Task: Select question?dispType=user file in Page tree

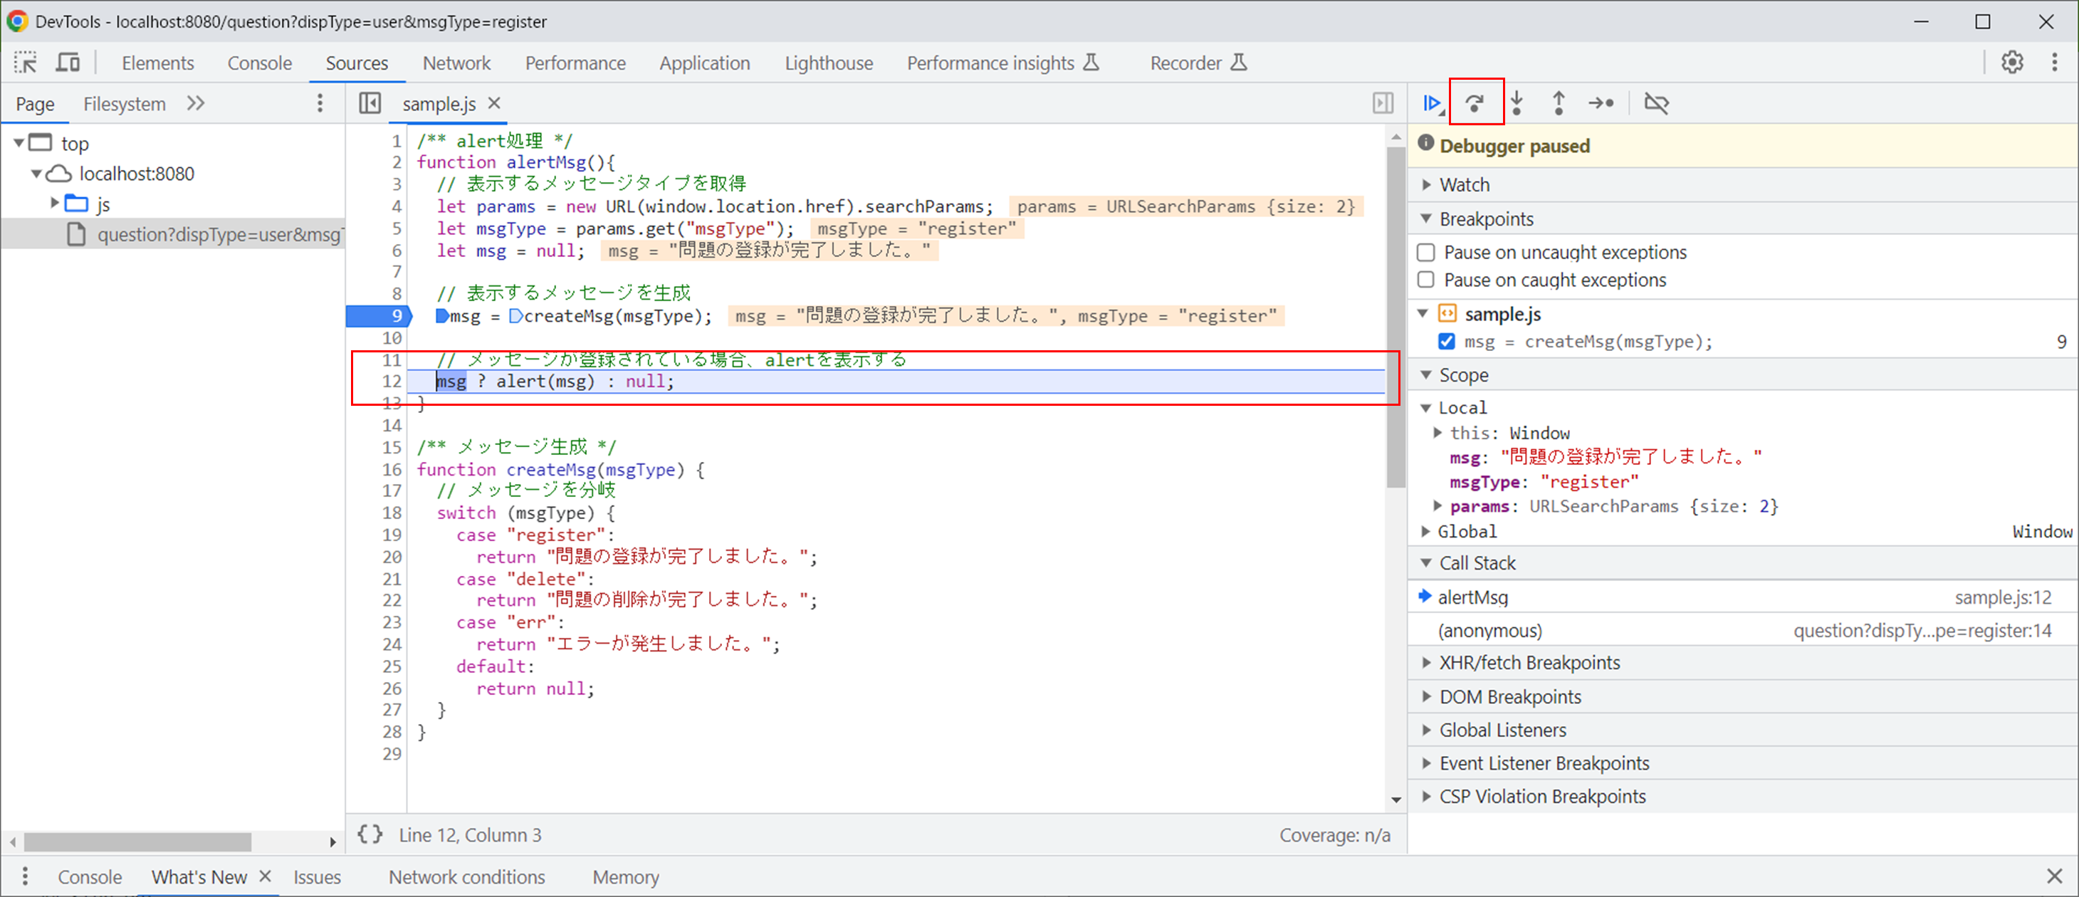Action: [x=219, y=234]
